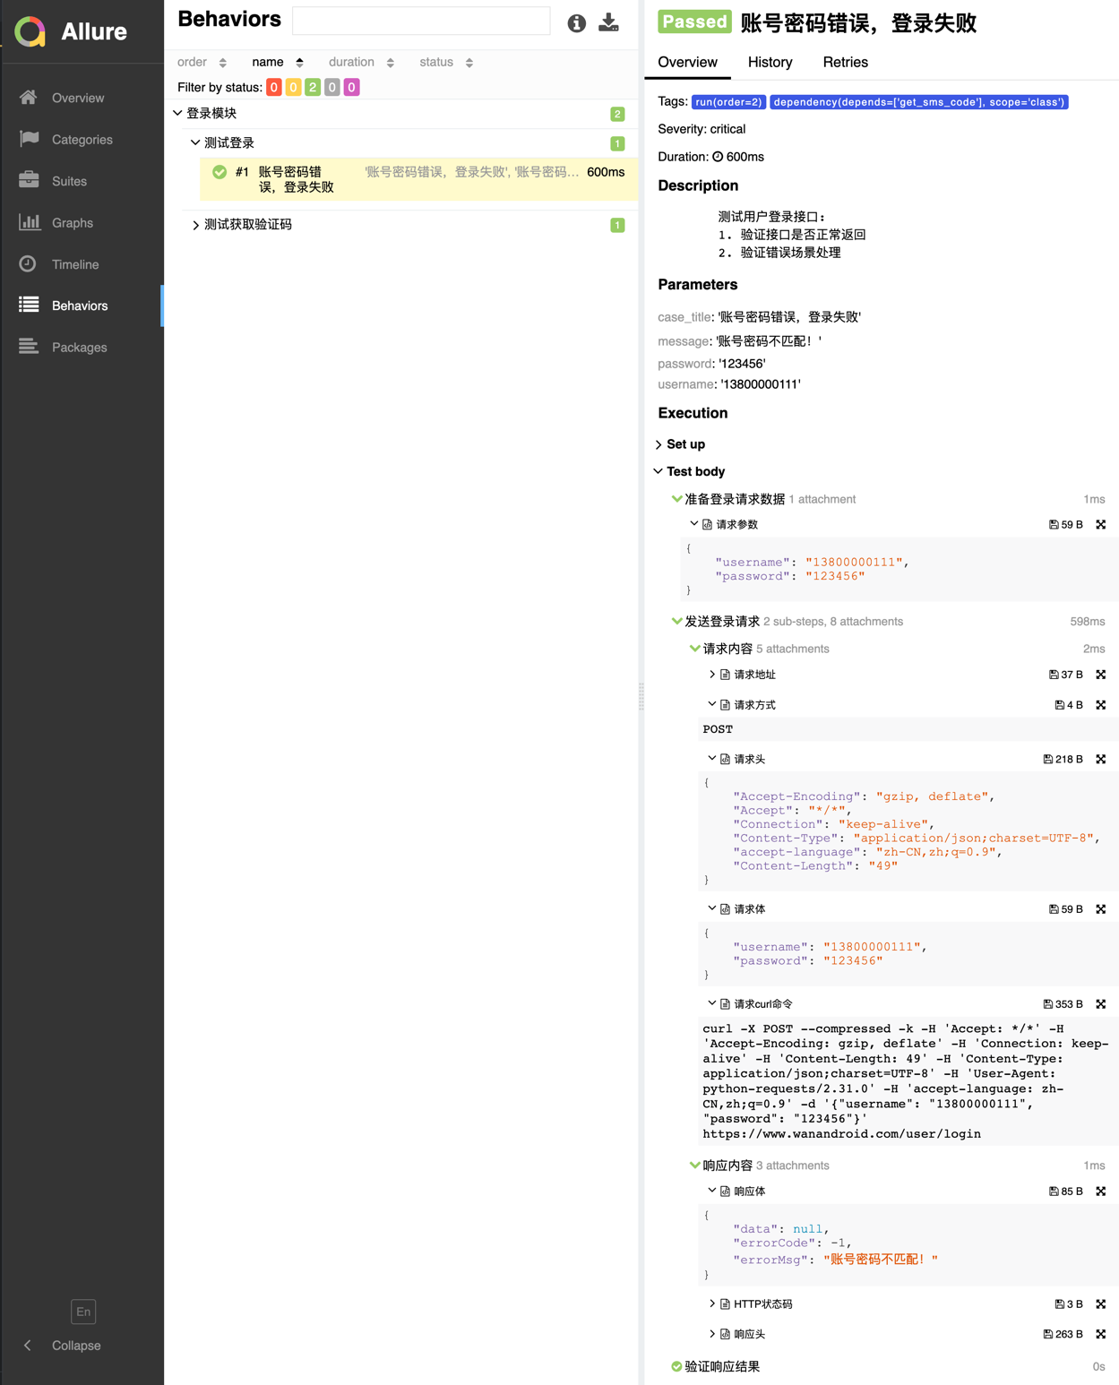Screen dimensions: 1119x1385
Task: Sort behaviors by name
Action: (x=278, y=62)
